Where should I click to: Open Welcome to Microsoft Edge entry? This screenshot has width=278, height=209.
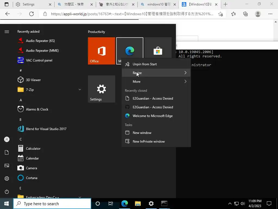pyautogui.click(x=156, y=116)
